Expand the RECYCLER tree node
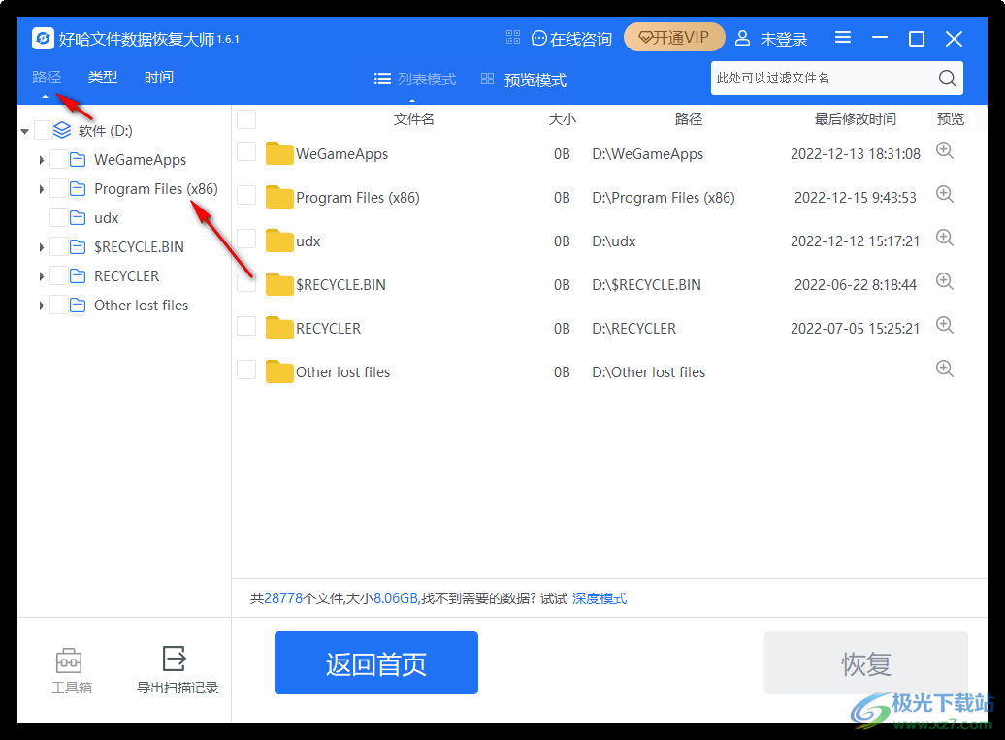Image resolution: width=1005 pixels, height=740 pixels. 41,276
